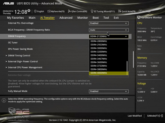Expand External Digi+ Power Control submenu

coord(23,62)
